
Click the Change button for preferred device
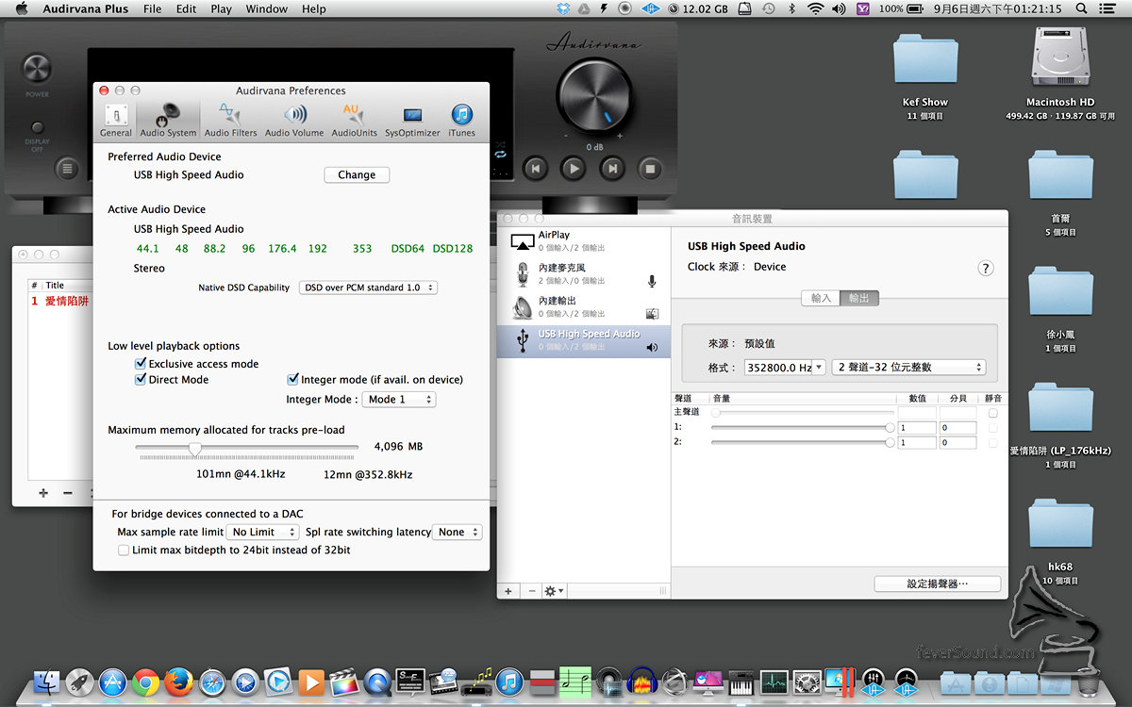coord(357,175)
